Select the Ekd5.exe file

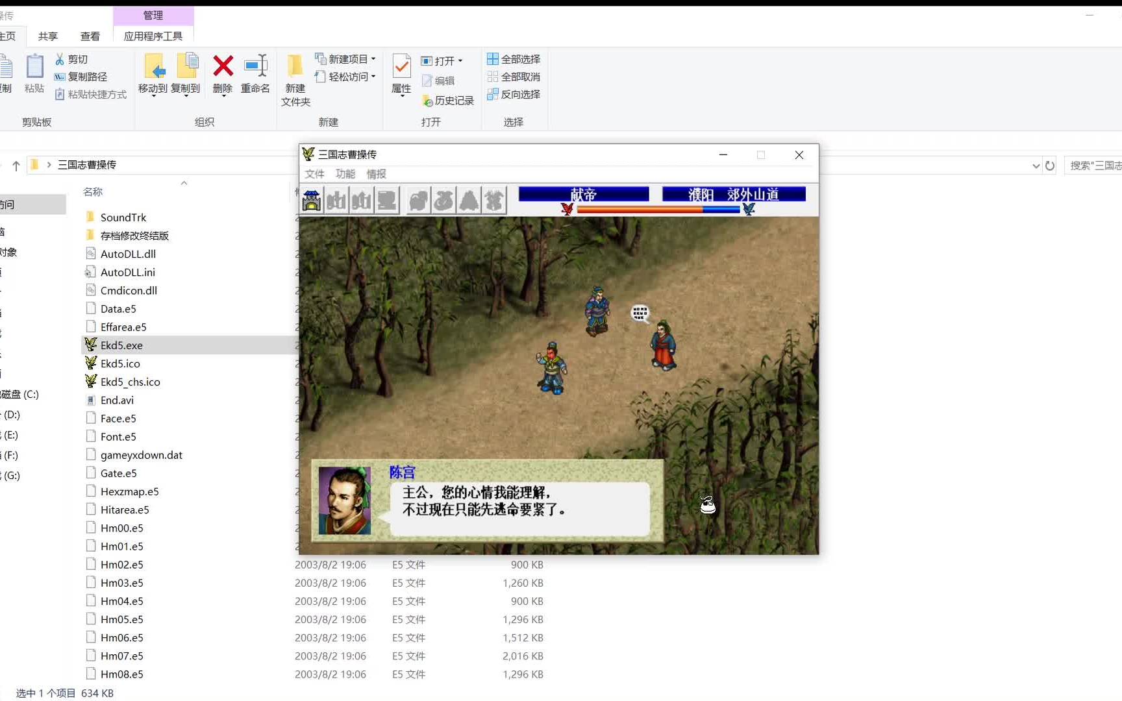point(121,345)
